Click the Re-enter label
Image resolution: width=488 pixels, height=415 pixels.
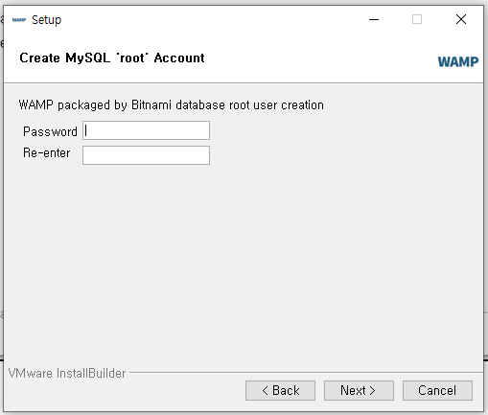coord(47,152)
